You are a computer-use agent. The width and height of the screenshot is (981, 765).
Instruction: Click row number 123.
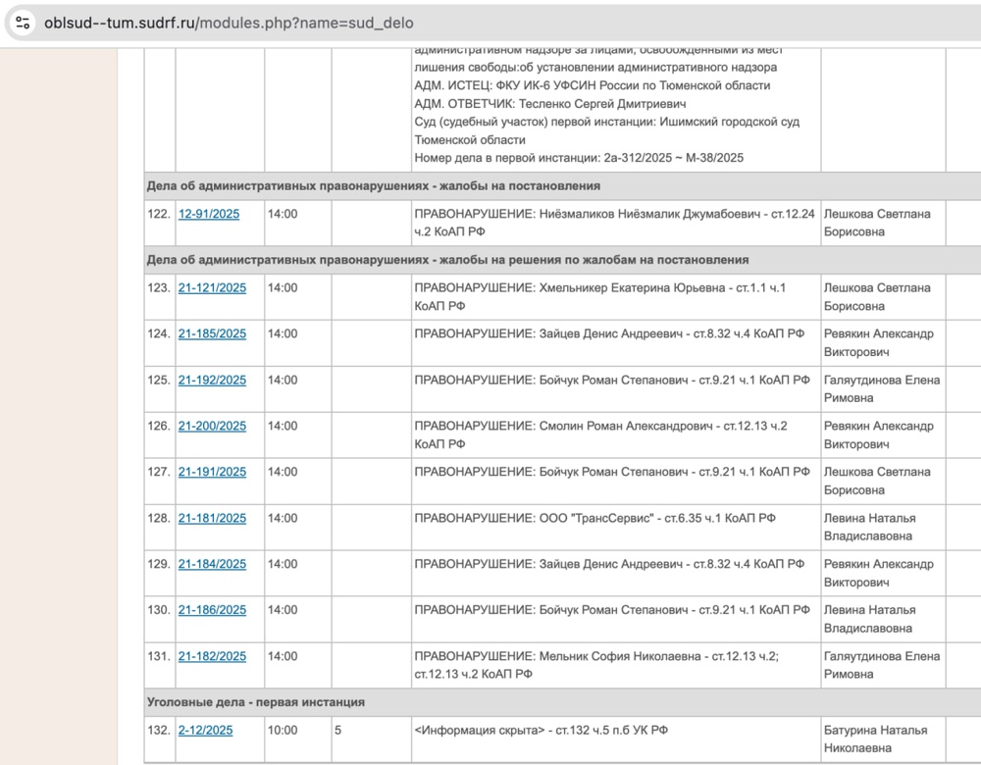(x=159, y=287)
